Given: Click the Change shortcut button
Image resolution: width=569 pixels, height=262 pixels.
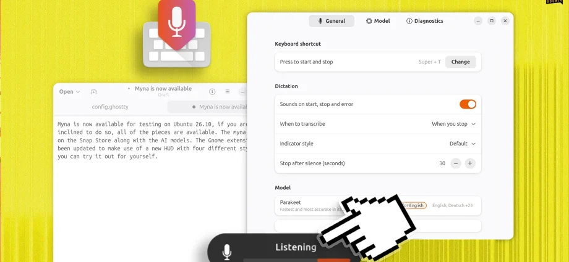Looking at the screenshot, I should [460, 62].
